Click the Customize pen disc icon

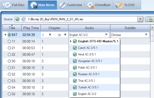(62, 5)
